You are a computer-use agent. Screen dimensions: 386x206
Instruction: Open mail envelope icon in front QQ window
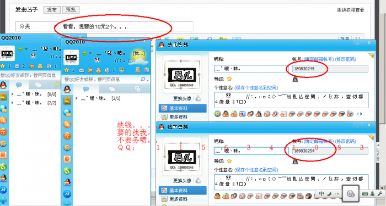coord(81,70)
